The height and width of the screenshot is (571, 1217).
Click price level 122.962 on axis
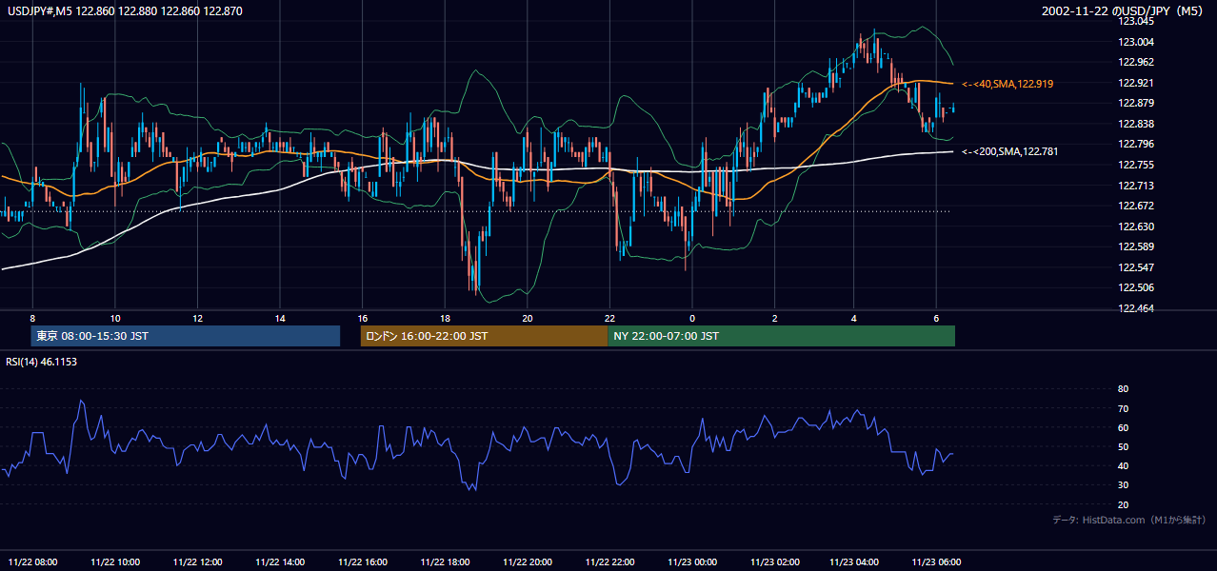pyautogui.click(x=1135, y=62)
